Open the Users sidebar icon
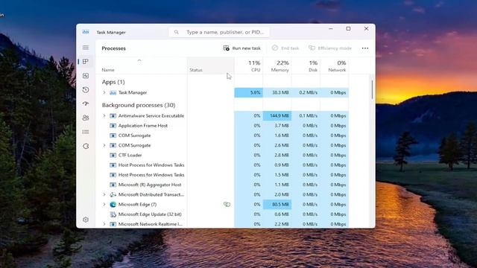The height and width of the screenshot is (268, 477). (x=86, y=118)
